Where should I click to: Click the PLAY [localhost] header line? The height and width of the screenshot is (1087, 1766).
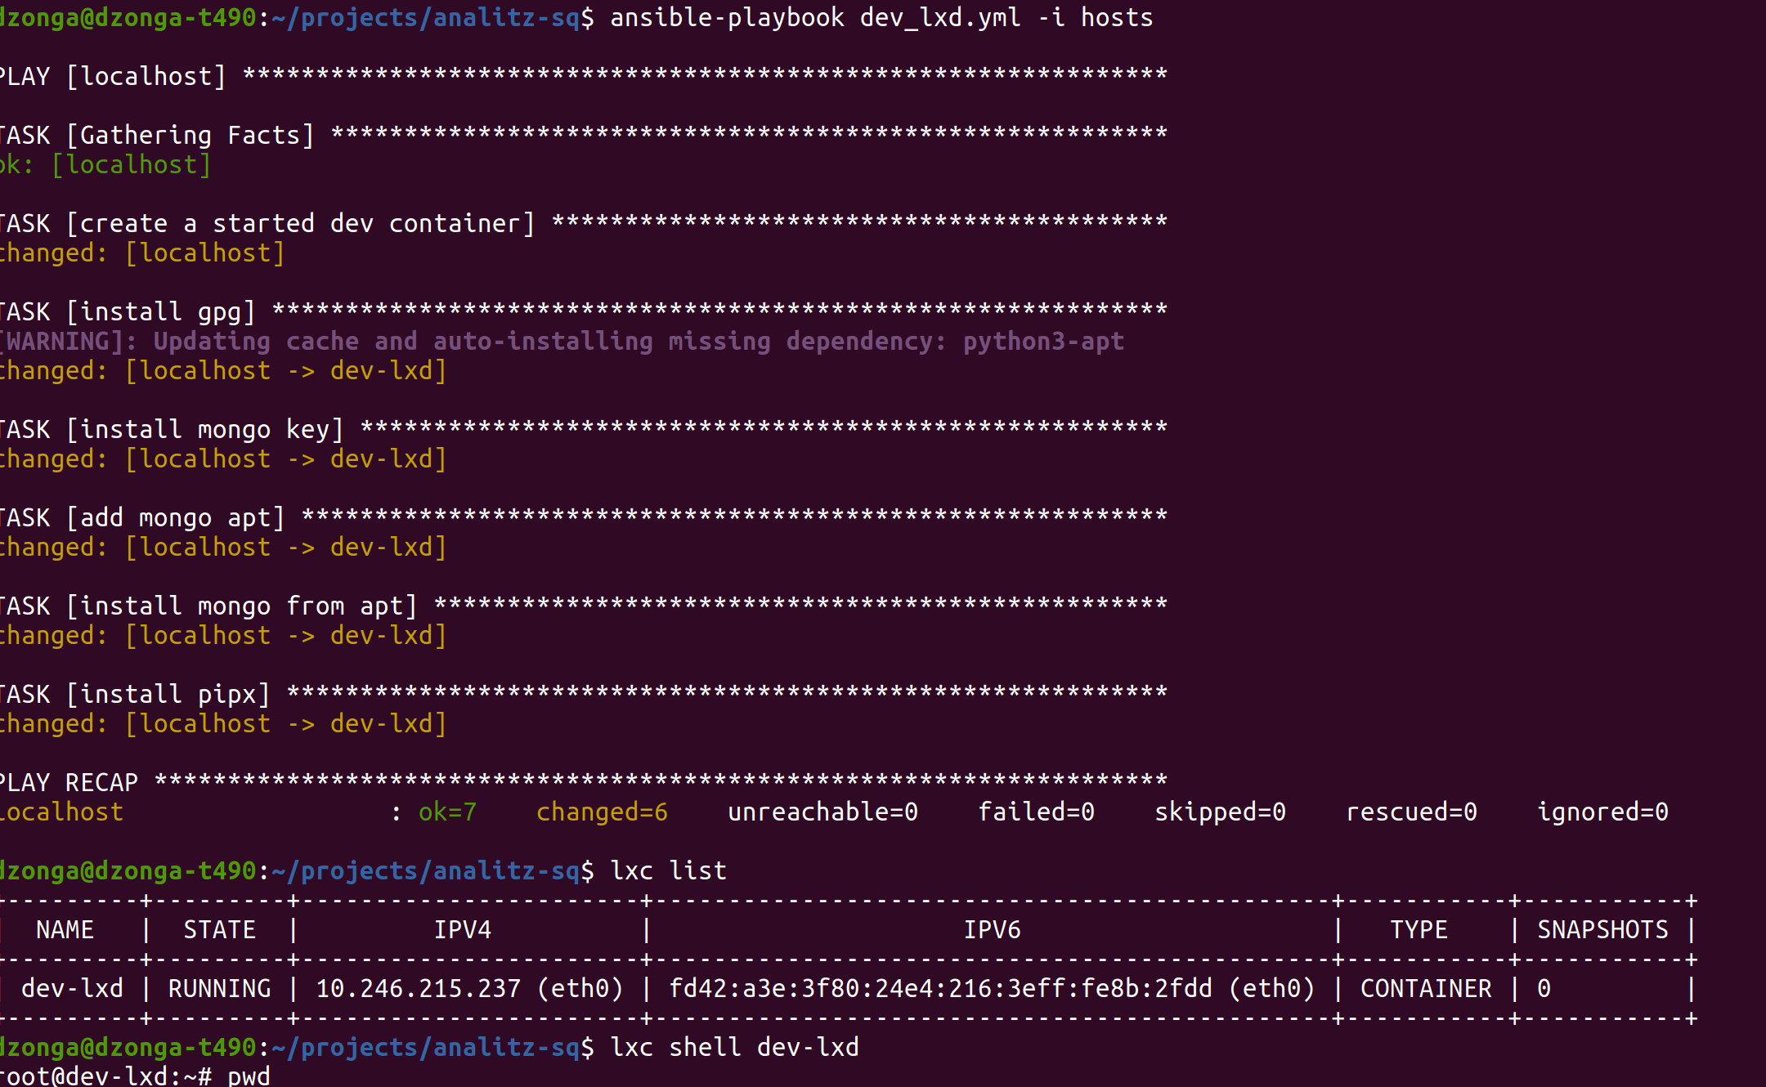pyautogui.click(x=584, y=76)
